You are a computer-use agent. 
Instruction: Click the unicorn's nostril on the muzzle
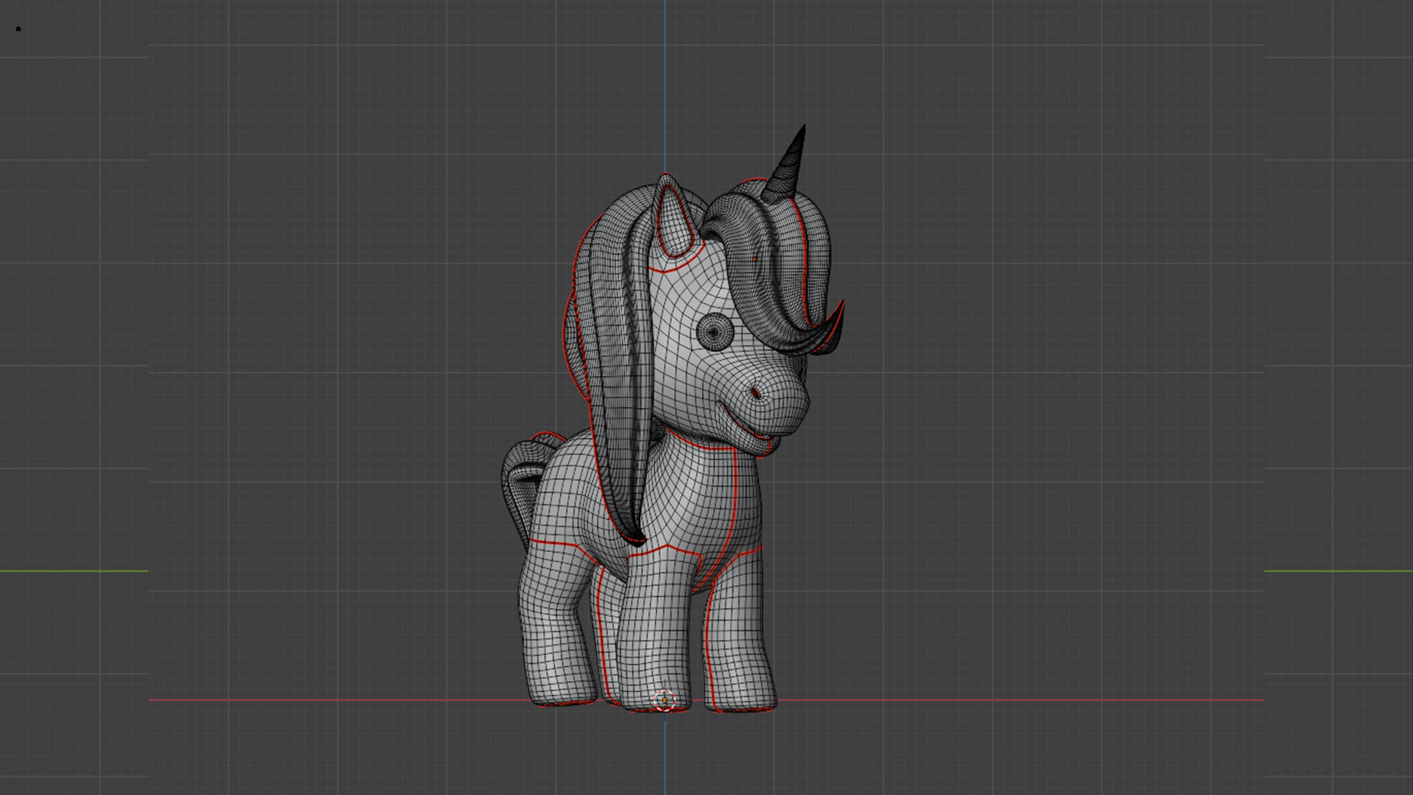[x=755, y=392]
